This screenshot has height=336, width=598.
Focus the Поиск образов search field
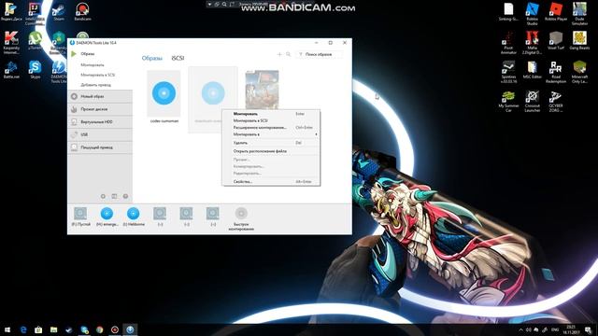pos(320,54)
